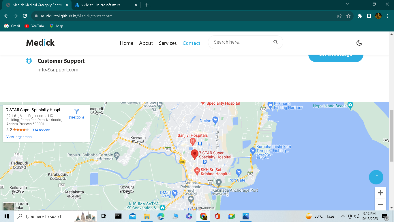Open the About page in the navbar
394x222 pixels.
[x=146, y=43]
